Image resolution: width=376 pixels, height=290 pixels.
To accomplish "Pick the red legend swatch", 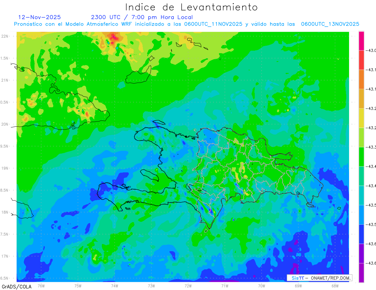I will click(x=361, y=60).
